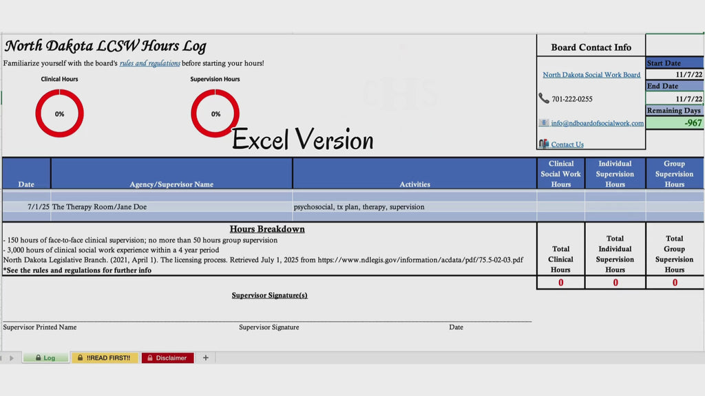This screenshot has height=396, width=705.
Task: Open the rules and regulations link
Action: coord(149,63)
